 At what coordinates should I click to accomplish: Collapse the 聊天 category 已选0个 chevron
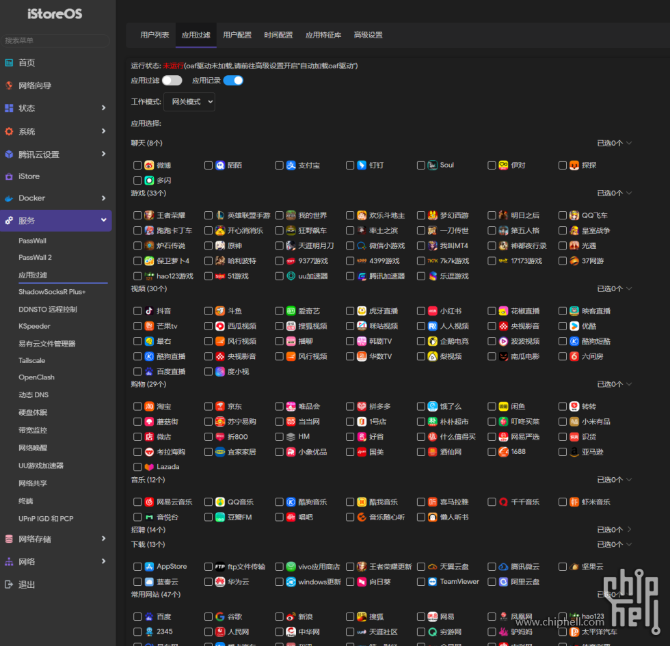click(629, 144)
